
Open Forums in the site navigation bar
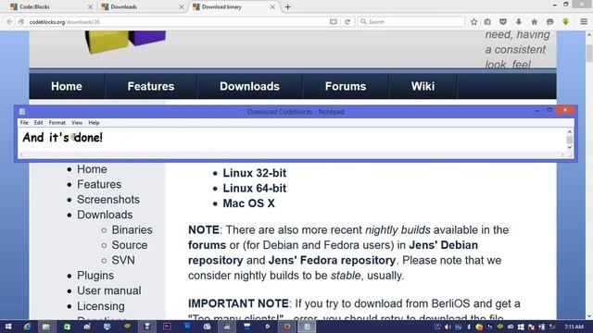346,86
